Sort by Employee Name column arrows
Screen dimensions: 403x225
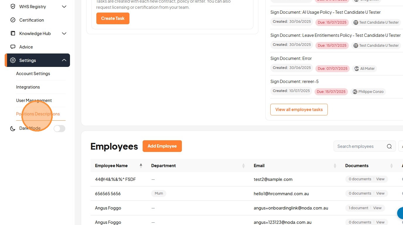pos(141,166)
